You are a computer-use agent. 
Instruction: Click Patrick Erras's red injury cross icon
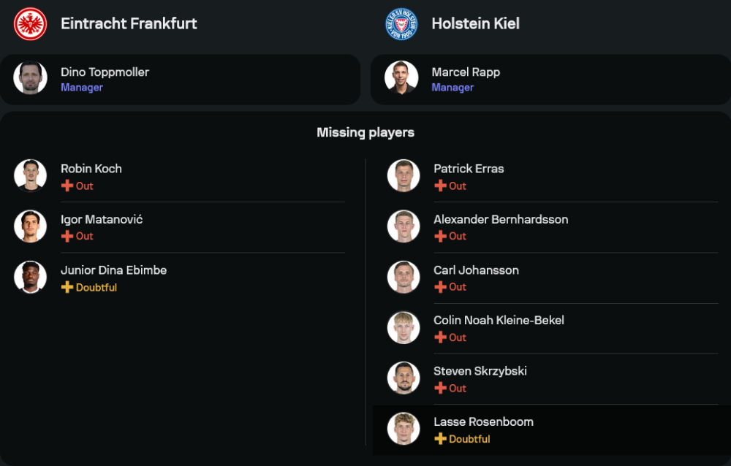click(x=440, y=186)
